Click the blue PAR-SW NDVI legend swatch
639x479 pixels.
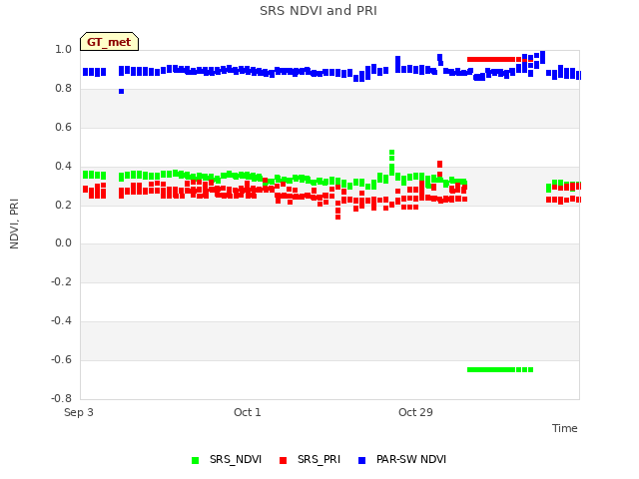tap(361, 460)
